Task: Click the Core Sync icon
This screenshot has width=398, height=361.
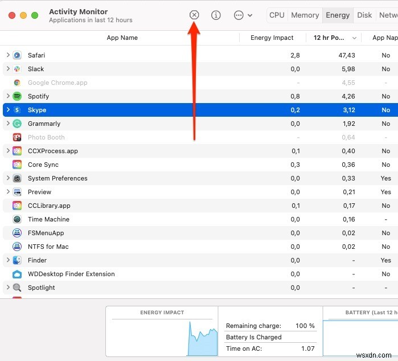Action: (x=17, y=165)
